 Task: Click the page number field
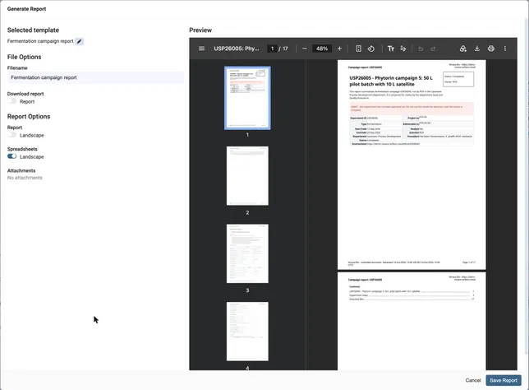272,49
